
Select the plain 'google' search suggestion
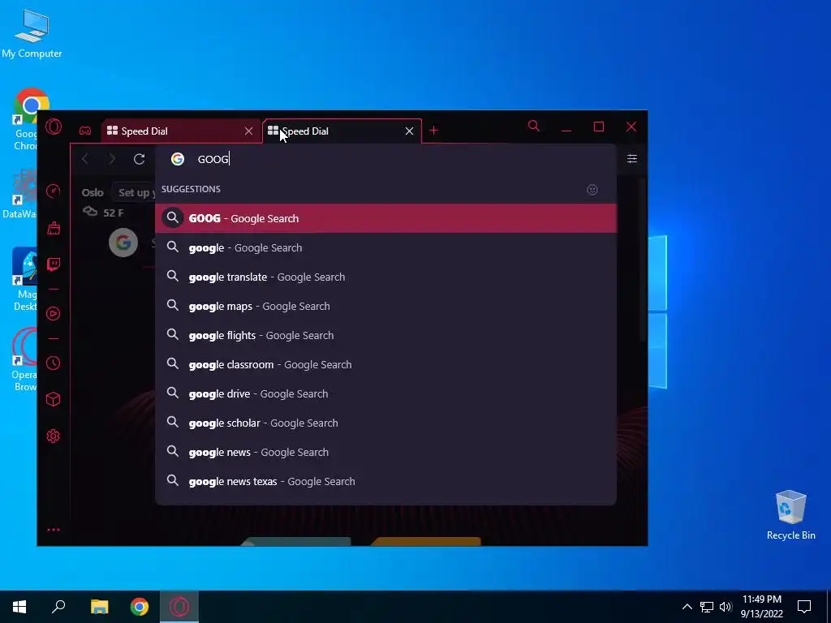(x=385, y=247)
